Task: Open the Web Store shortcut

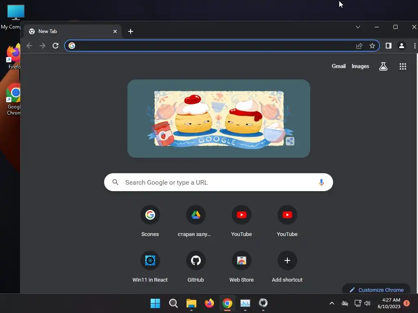Action: (242, 267)
